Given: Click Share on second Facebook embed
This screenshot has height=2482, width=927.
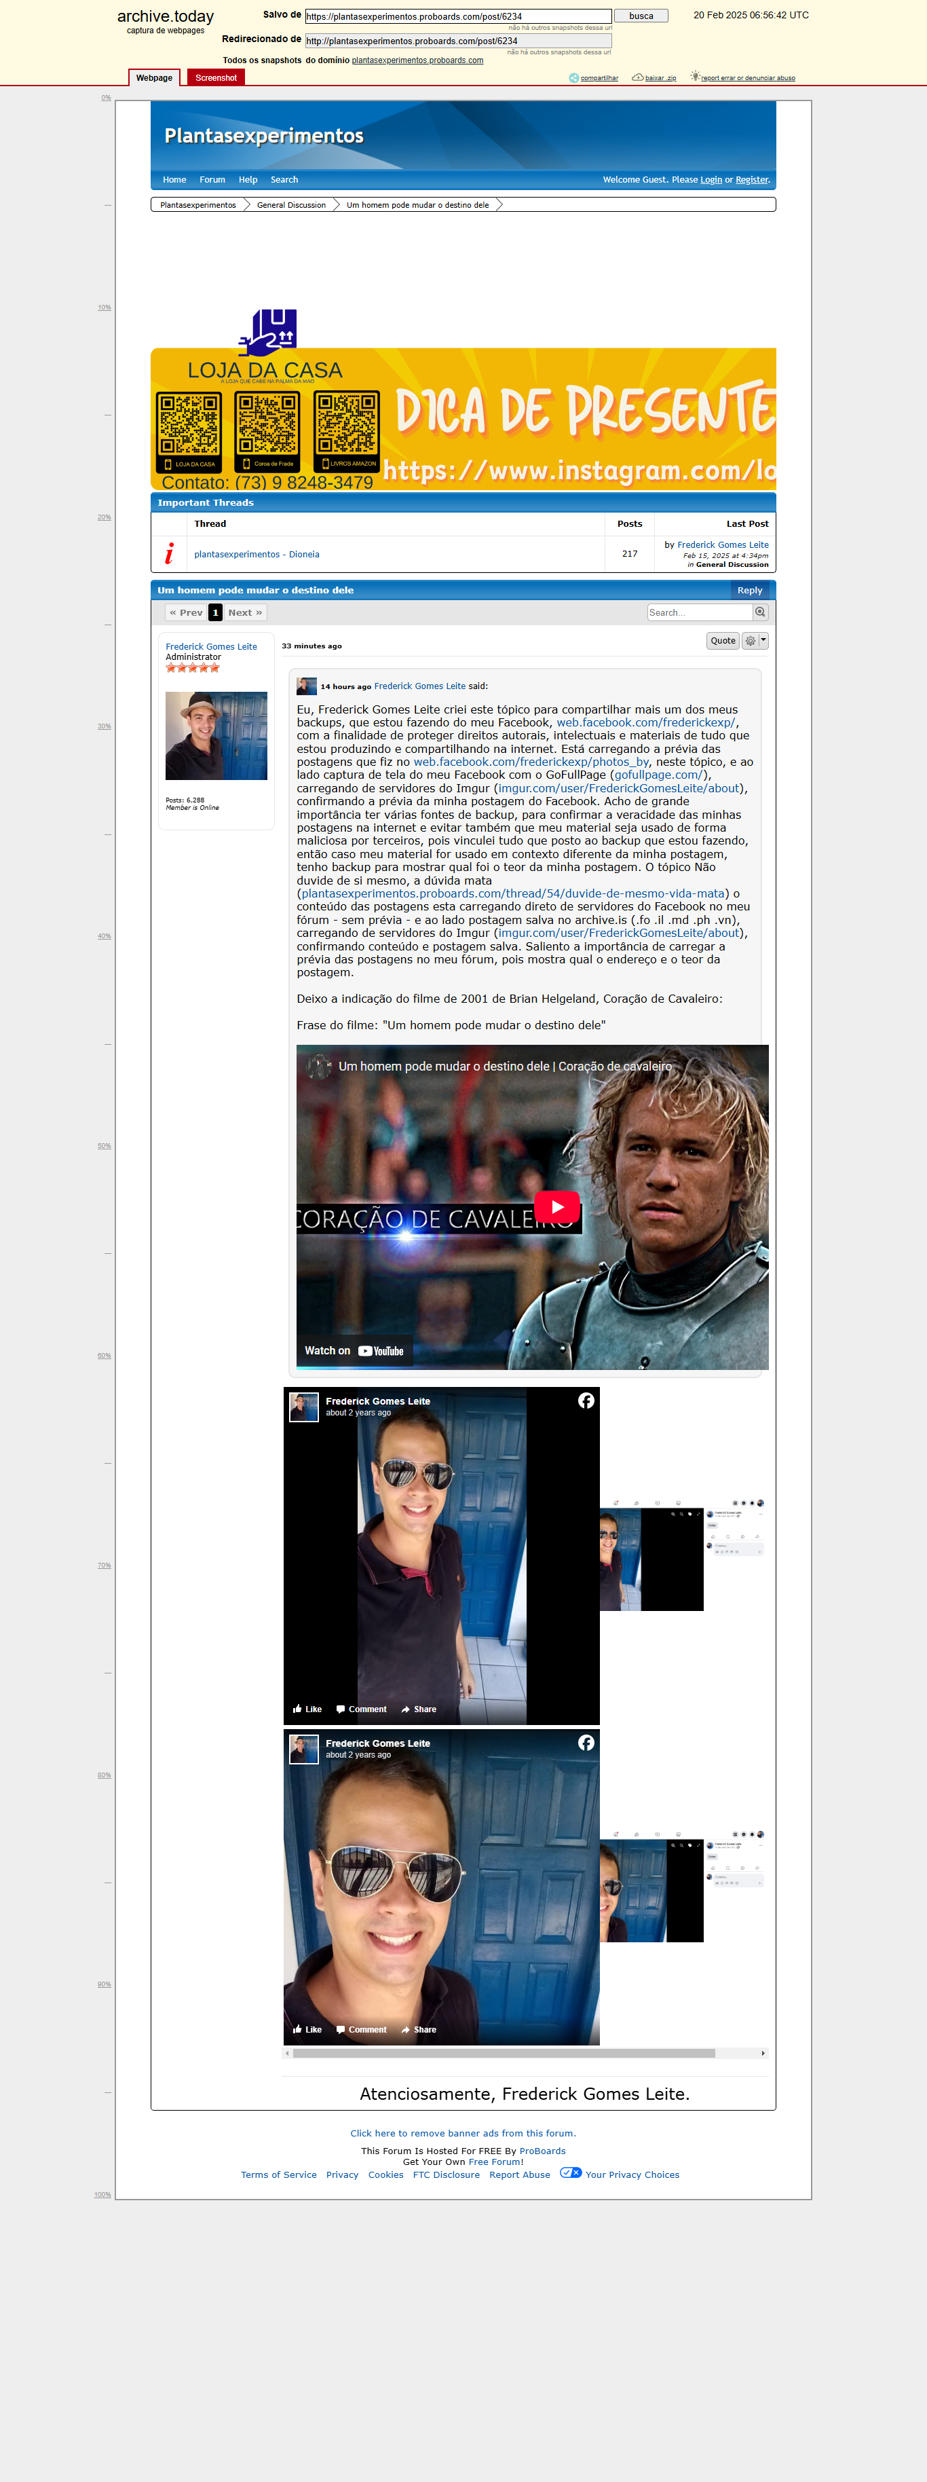Looking at the screenshot, I should tap(419, 2029).
